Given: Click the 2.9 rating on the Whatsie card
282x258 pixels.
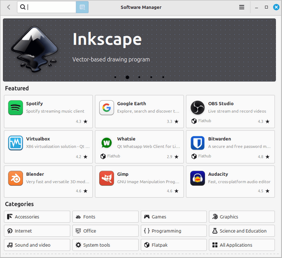Looking at the screenshot, I should point(169,156).
